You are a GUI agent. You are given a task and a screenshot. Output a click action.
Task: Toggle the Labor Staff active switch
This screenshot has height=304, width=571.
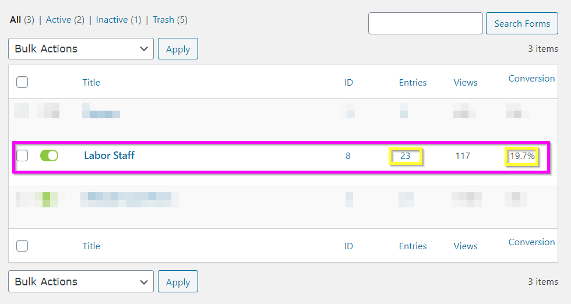49,155
